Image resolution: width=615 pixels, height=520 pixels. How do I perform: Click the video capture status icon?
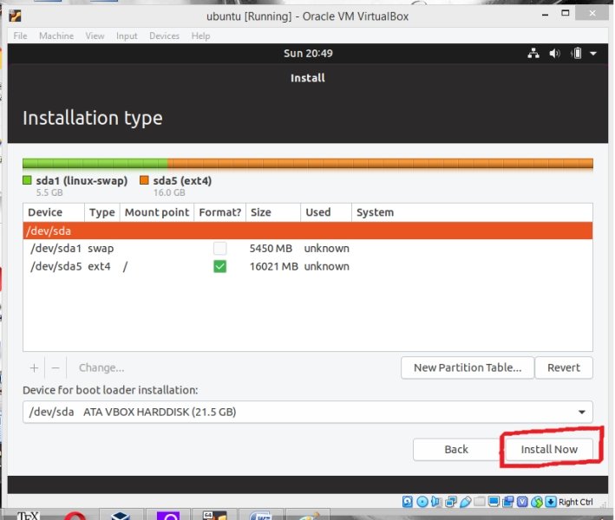pyautogui.click(x=508, y=502)
